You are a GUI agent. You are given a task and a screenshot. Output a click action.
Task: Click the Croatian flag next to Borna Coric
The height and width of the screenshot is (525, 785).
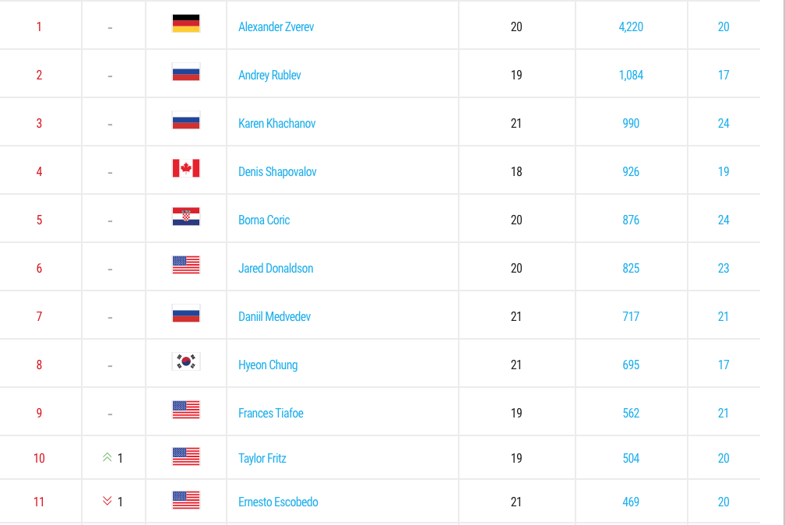[186, 217]
